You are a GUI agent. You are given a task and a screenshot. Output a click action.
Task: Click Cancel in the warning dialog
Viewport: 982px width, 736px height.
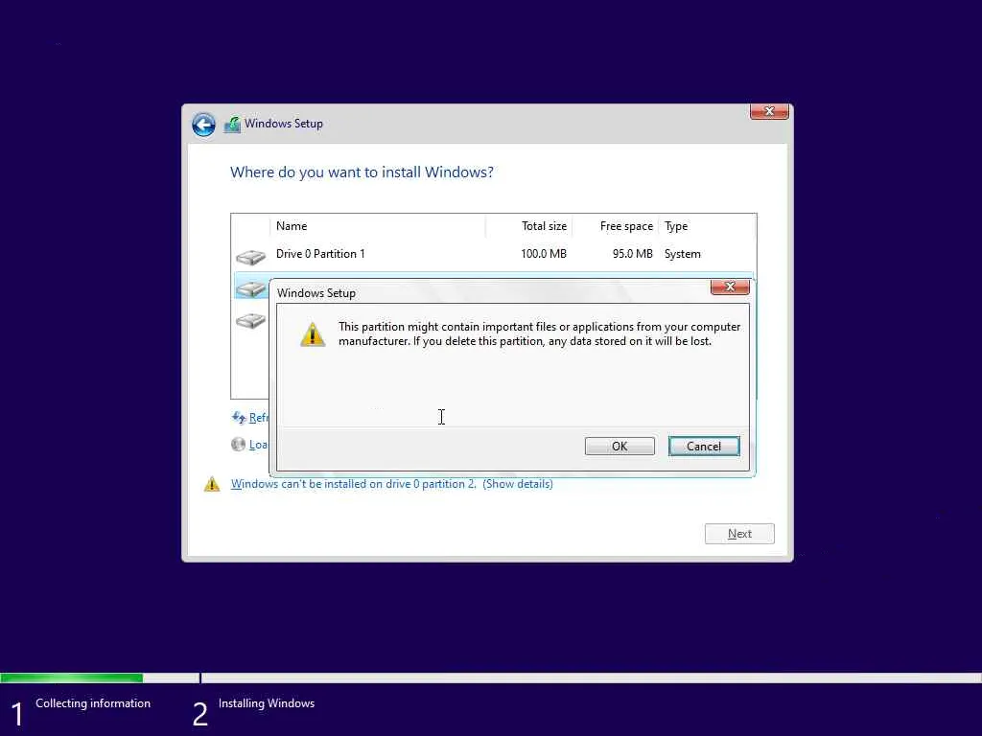point(704,447)
